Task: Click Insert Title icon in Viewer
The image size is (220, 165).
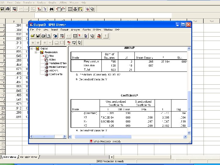Action: (74, 43)
